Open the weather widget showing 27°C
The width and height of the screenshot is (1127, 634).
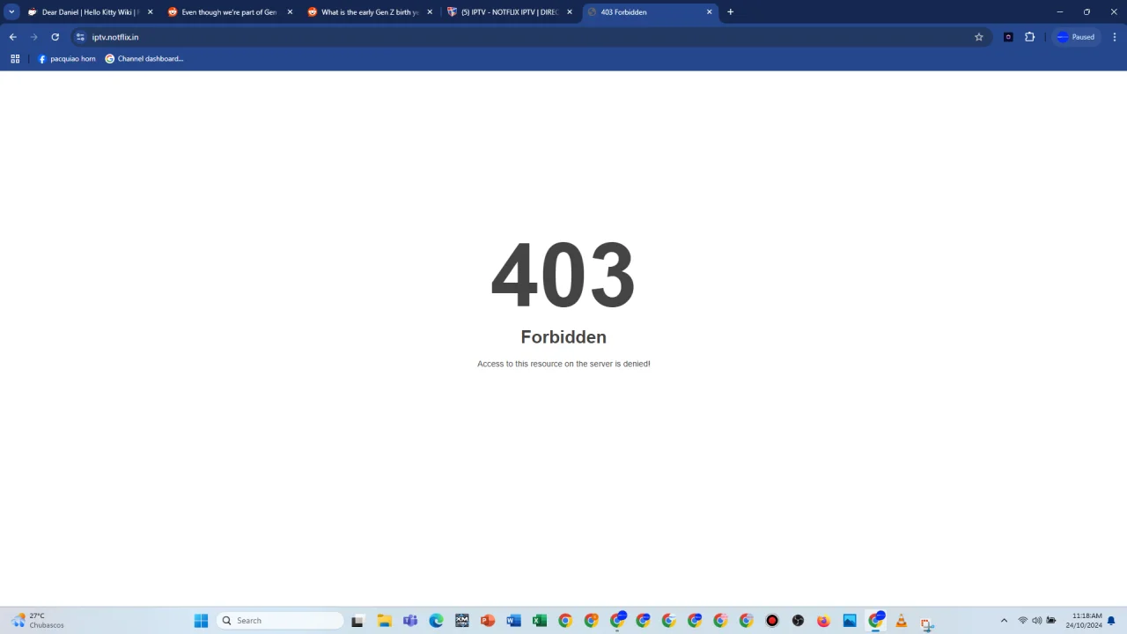38,621
